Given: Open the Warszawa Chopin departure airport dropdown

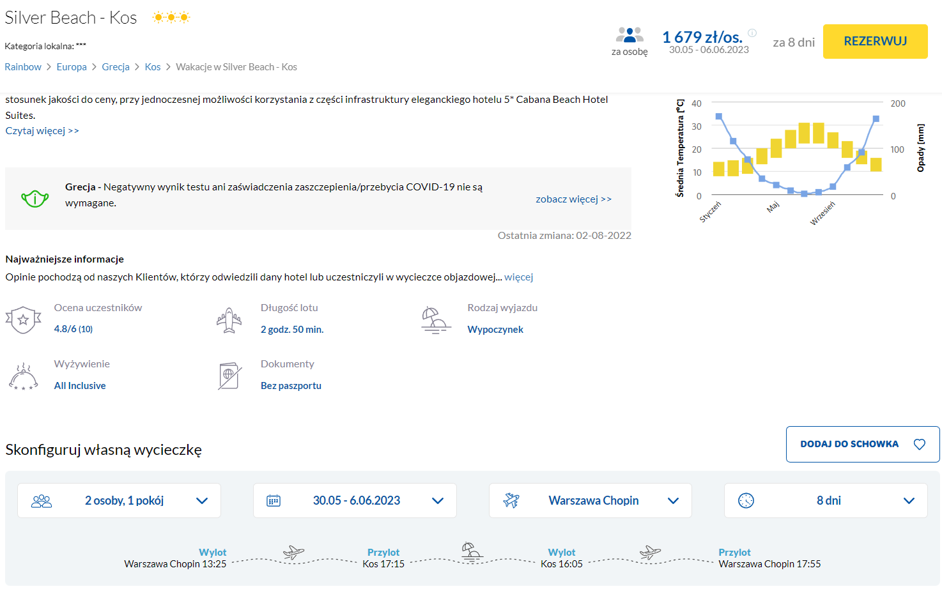Looking at the screenshot, I should pos(590,501).
